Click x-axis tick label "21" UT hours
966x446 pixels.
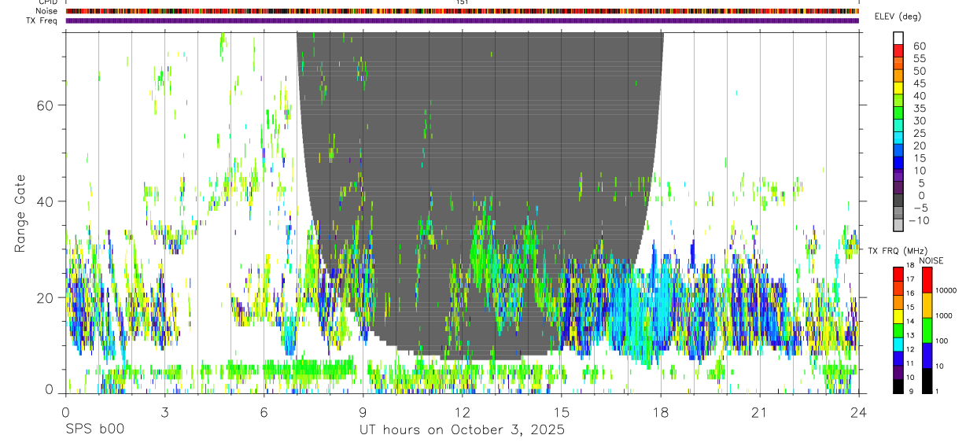pyautogui.click(x=759, y=412)
